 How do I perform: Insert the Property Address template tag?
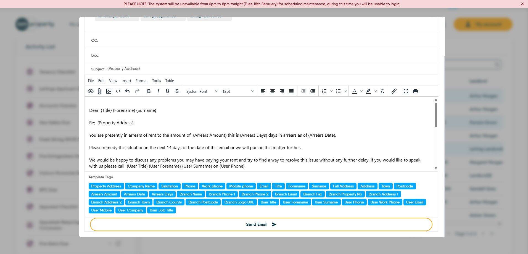click(x=106, y=186)
